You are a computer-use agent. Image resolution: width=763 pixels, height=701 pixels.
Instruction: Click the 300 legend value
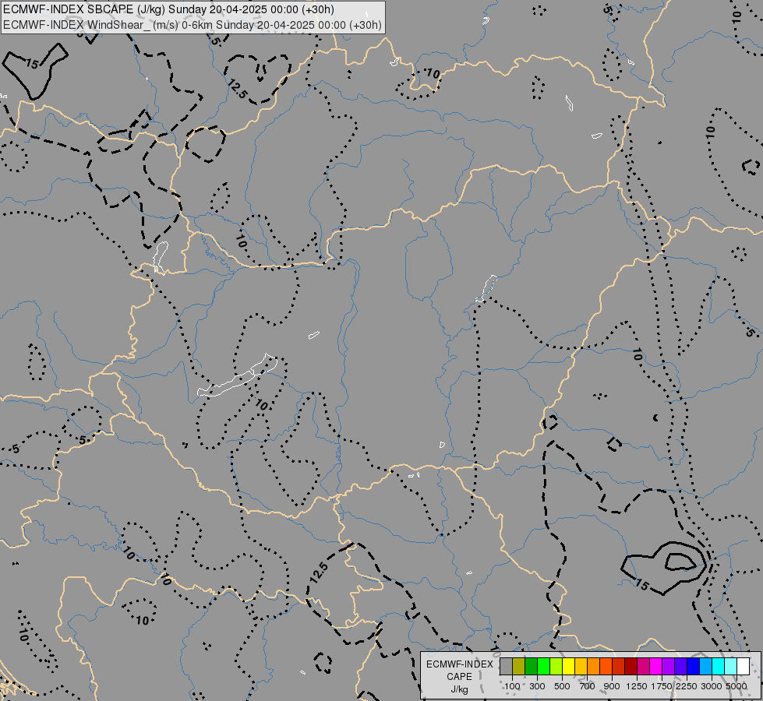(x=537, y=686)
